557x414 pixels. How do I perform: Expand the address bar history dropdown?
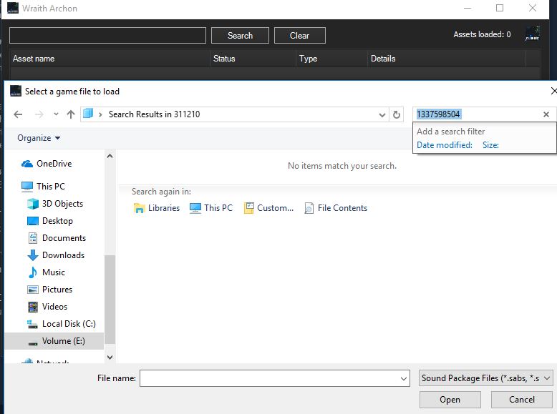point(382,114)
